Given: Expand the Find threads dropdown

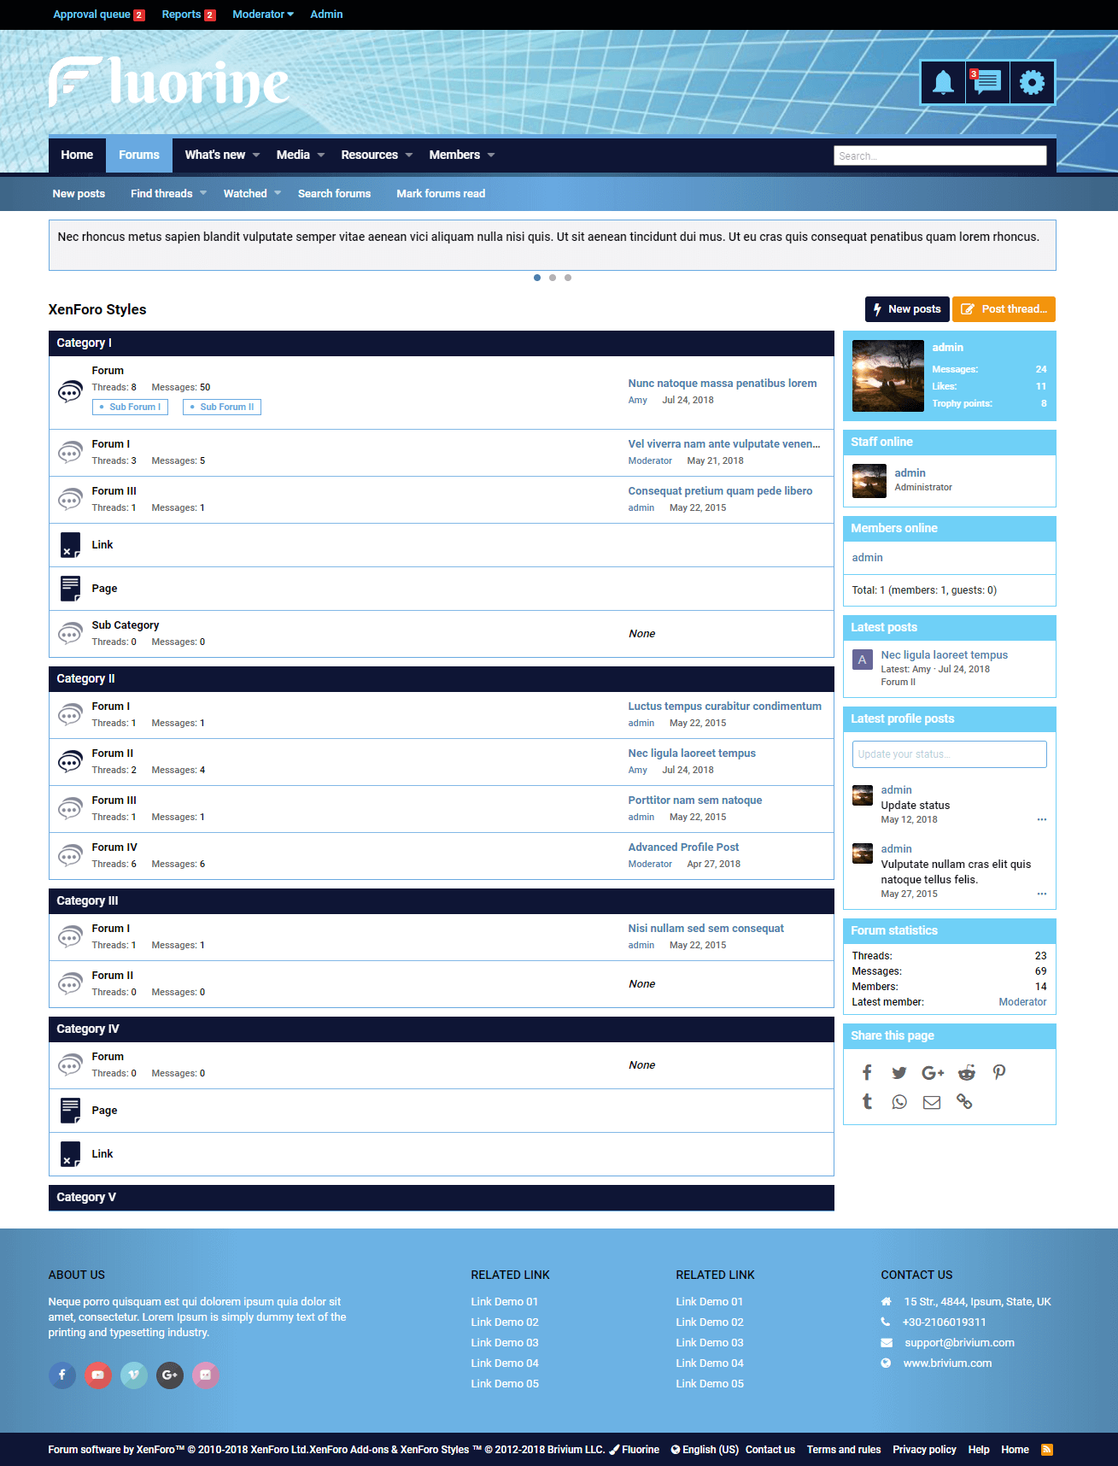Looking at the screenshot, I should click(203, 194).
